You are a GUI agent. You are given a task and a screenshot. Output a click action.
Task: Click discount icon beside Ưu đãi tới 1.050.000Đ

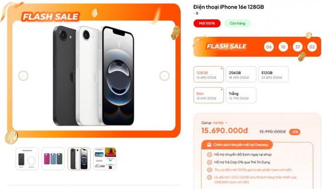pyautogui.click(x=209, y=178)
